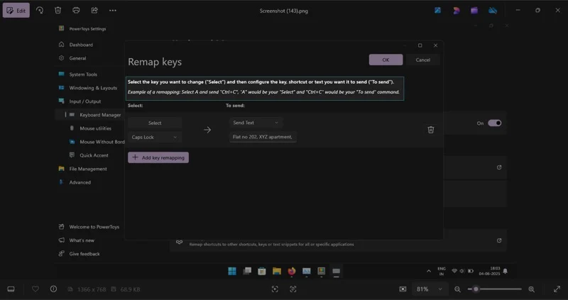Click the Share icon in Photos toolbar
Image resolution: width=568 pixels, height=300 pixels.
94,11
